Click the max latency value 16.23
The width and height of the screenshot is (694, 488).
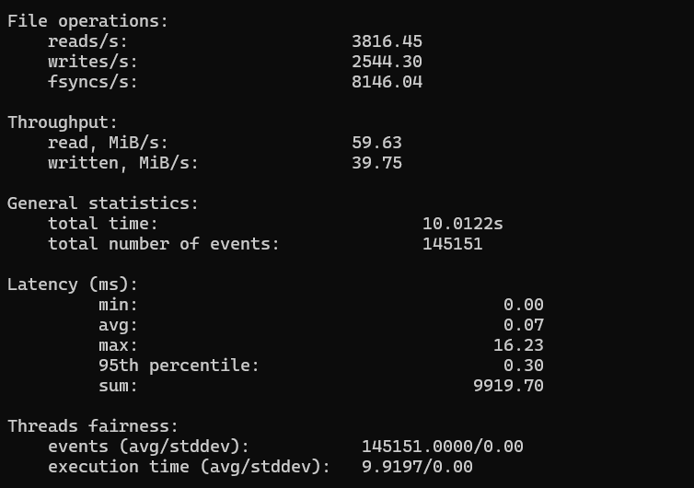[x=518, y=346]
